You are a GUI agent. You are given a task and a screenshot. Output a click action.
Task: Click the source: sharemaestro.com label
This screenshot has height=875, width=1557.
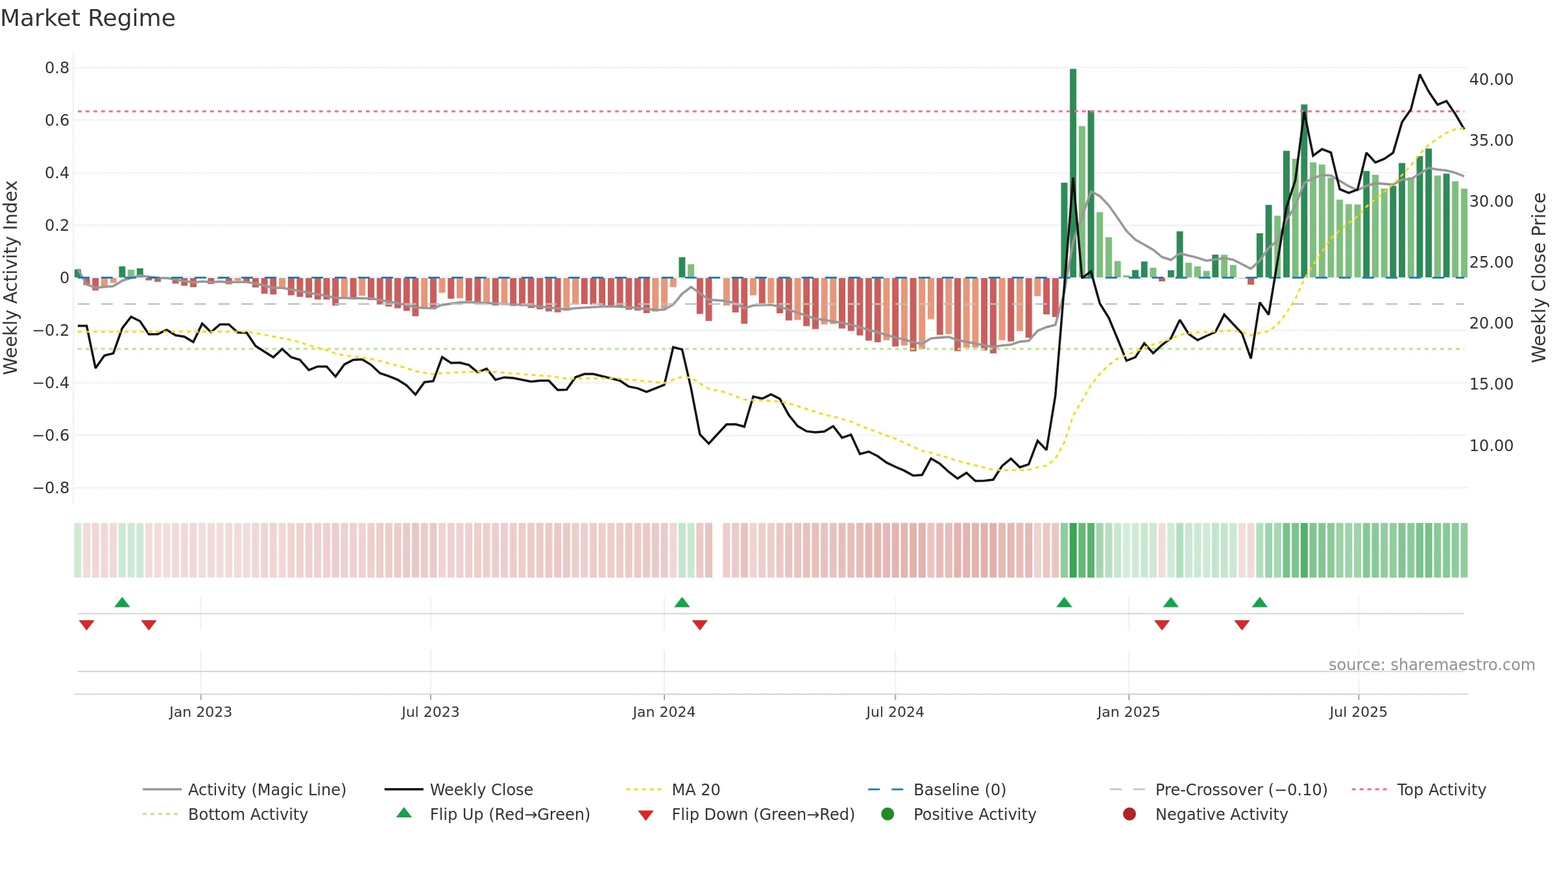[1432, 664]
